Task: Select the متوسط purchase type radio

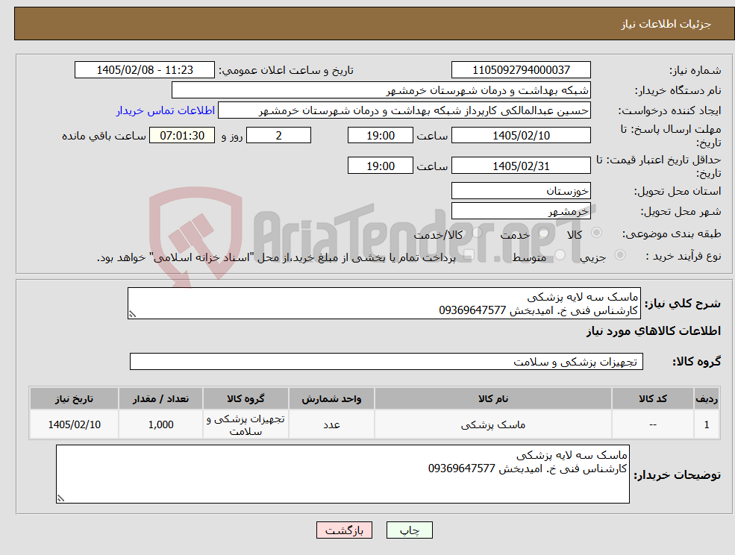Action: 560,254
